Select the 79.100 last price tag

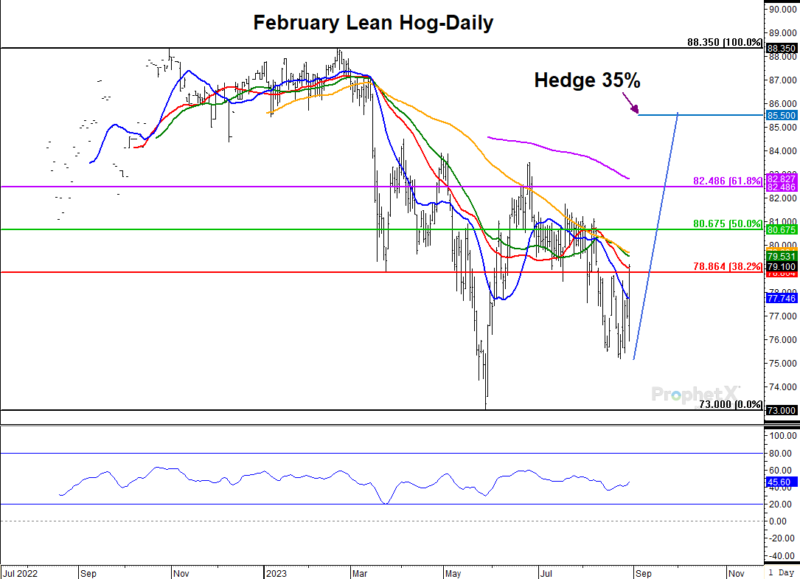tap(781, 266)
